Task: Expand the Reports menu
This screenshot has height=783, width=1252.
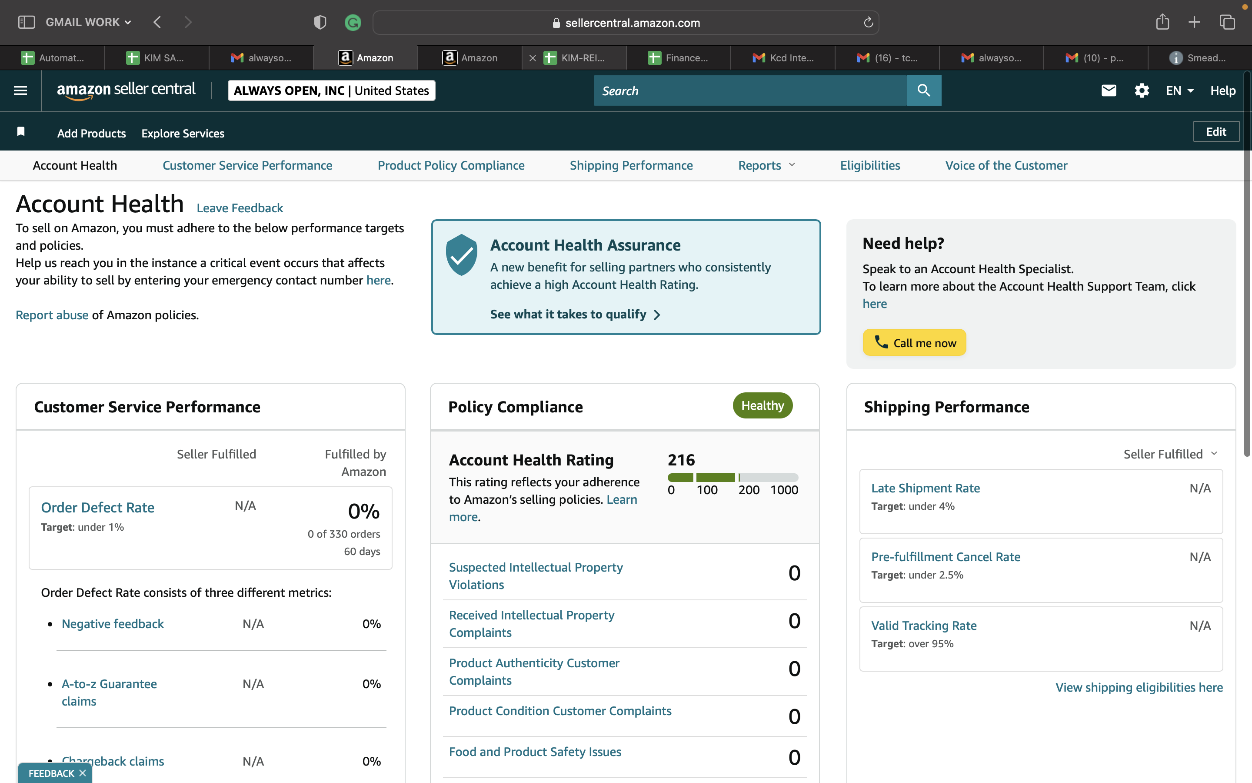Action: pos(766,165)
